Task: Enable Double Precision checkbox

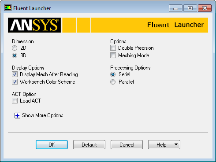Action: click(x=113, y=48)
